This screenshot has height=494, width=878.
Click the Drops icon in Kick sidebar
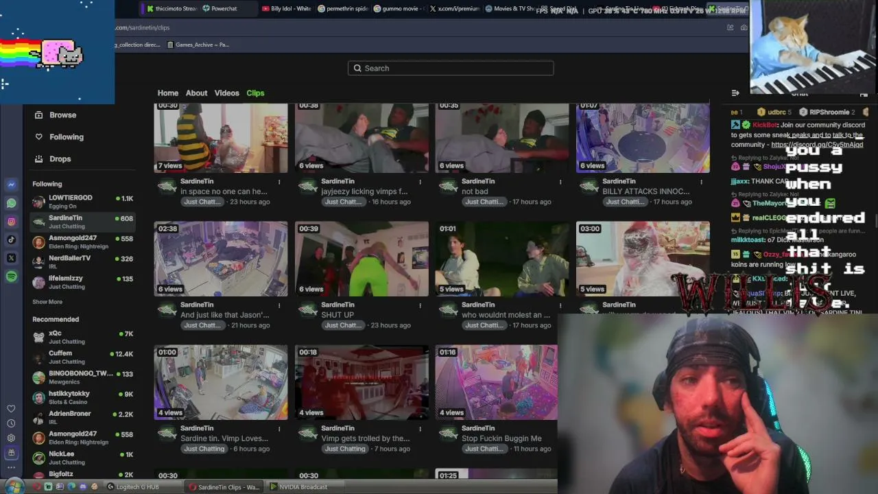click(38, 158)
